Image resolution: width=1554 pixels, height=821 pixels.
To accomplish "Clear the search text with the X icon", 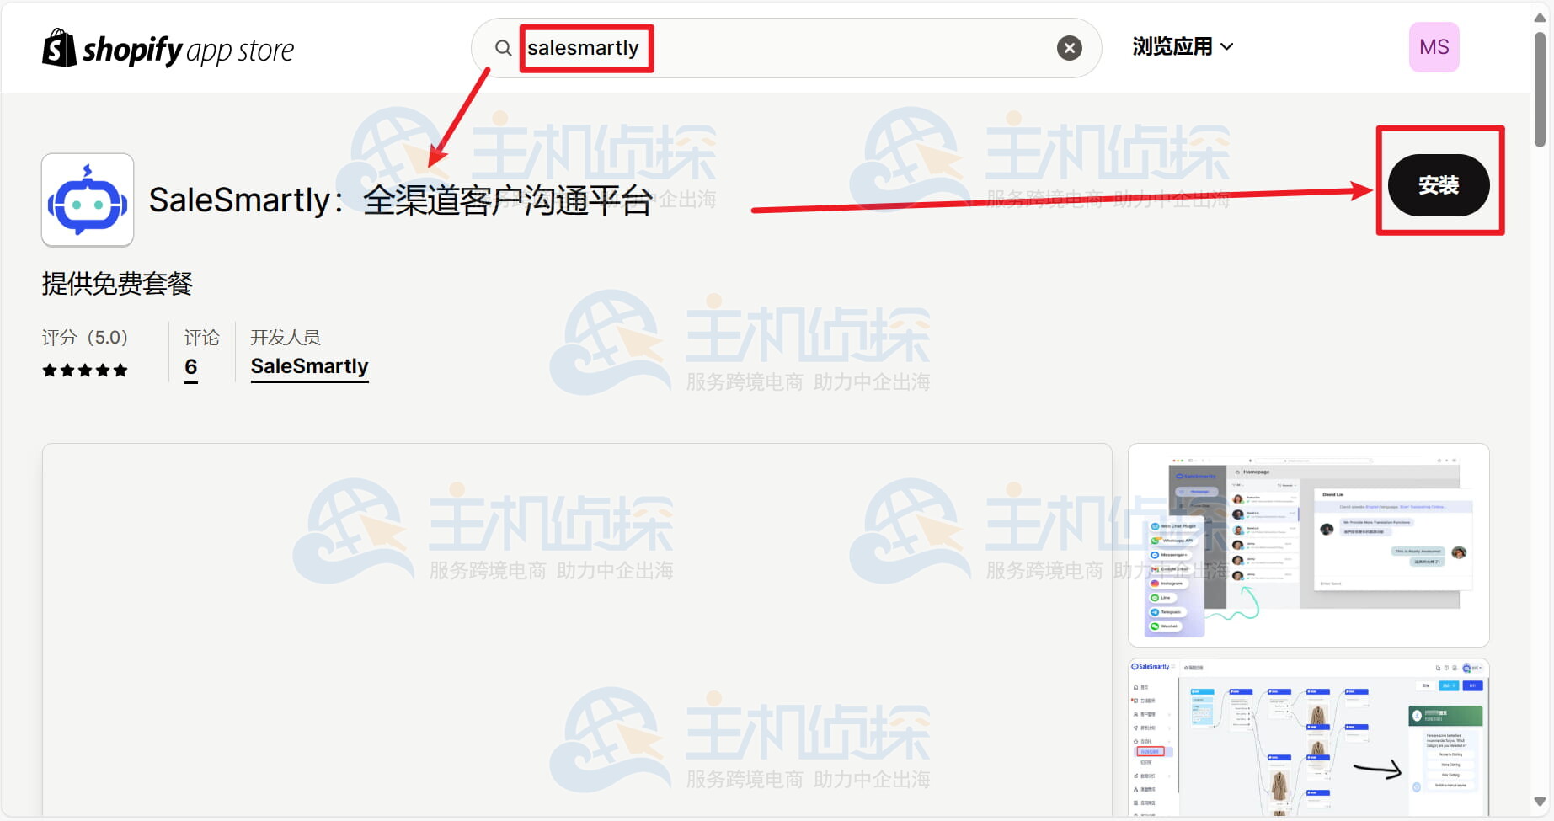I will point(1069,48).
